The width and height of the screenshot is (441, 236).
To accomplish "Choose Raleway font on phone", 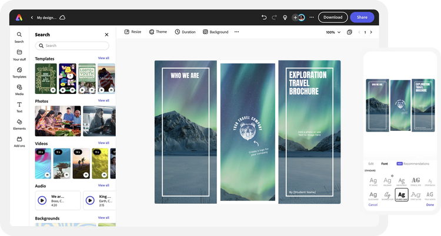I will 387,181.
